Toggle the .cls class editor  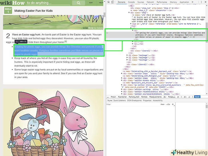tap(168, 105)
